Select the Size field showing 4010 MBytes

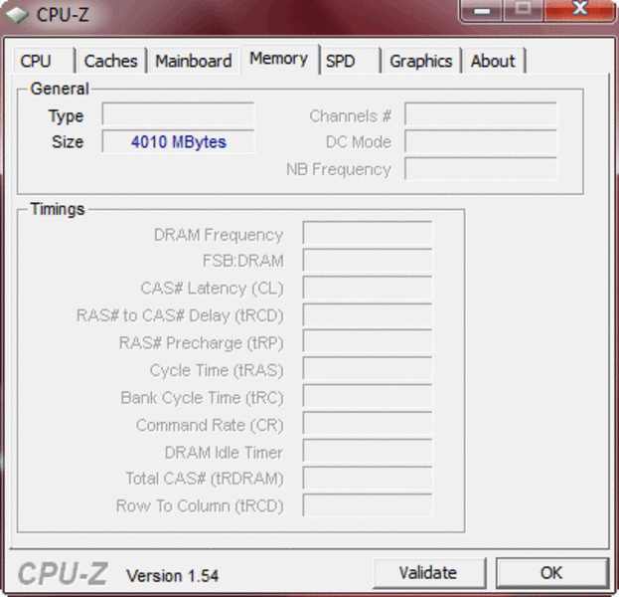click(x=178, y=141)
